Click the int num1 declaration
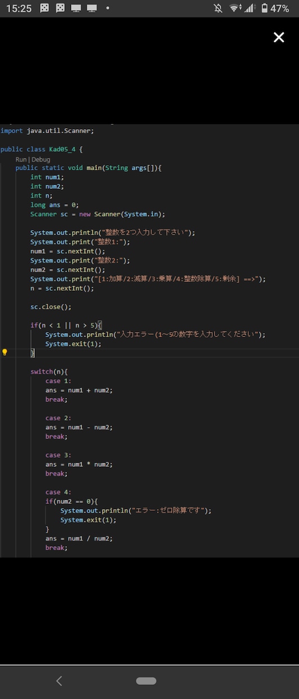Image resolution: width=299 pixels, height=699 pixels. pyautogui.click(x=47, y=177)
